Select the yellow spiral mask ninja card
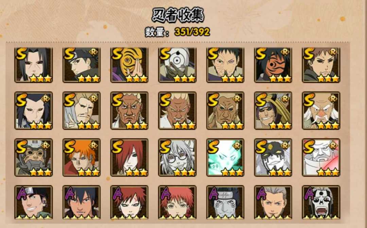Screen dimensions: 367x228 pyautogui.click(x=129, y=65)
